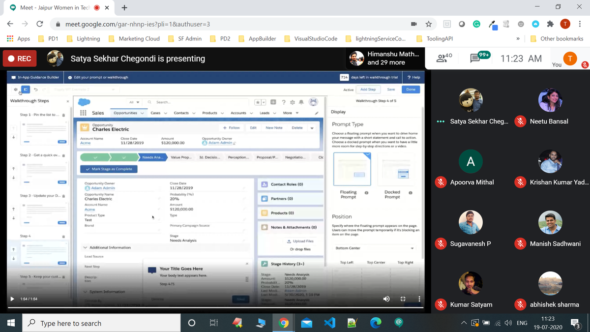Select the Top Left position option
This screenshot has height=332, width=590.
tap(347, 263)
